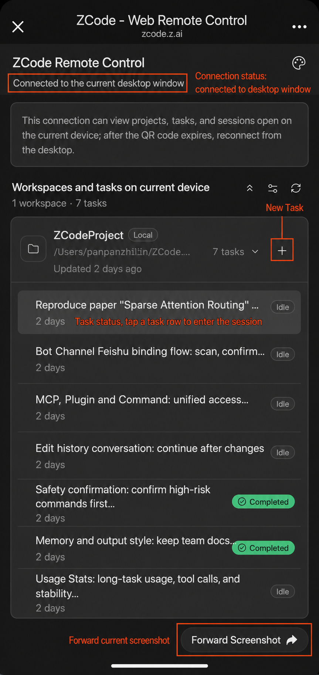Click the /Users/panpanzhilin/ZCode... path text
Viewport: 319px width, 675px height.
(x=122, y=252)
